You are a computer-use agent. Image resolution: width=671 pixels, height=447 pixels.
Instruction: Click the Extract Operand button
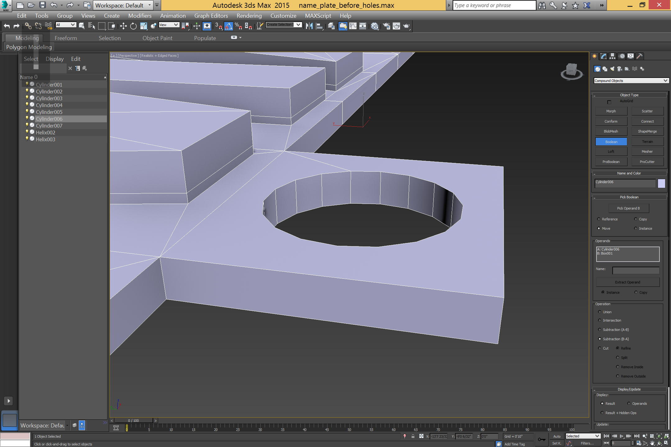(x=628, y=282)
